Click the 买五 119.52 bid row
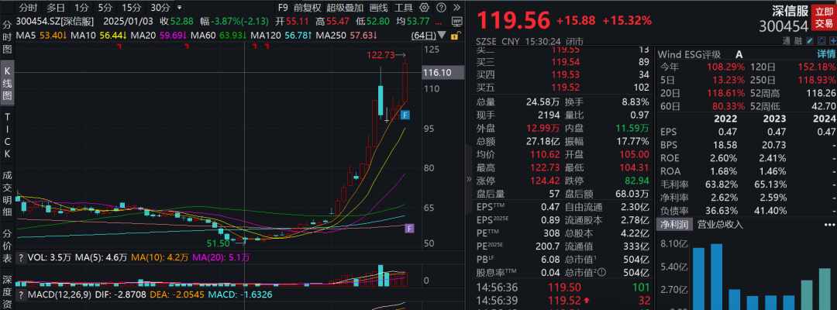Screen dimensions: 837x310 point(563,88)
